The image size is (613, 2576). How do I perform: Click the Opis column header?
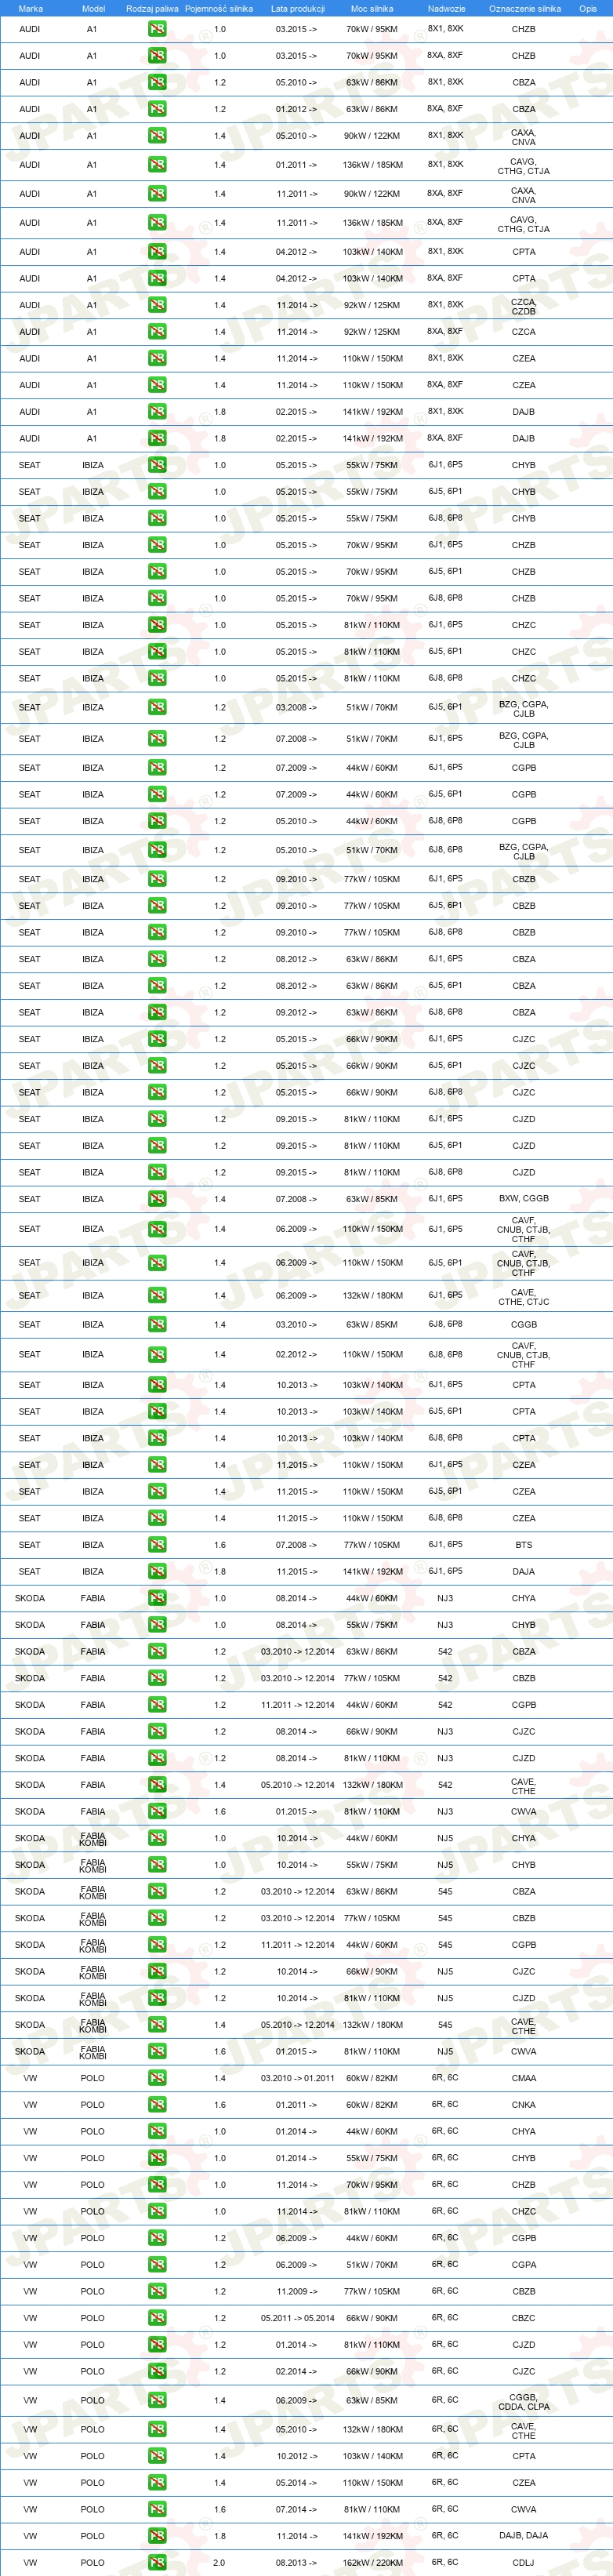588,8
